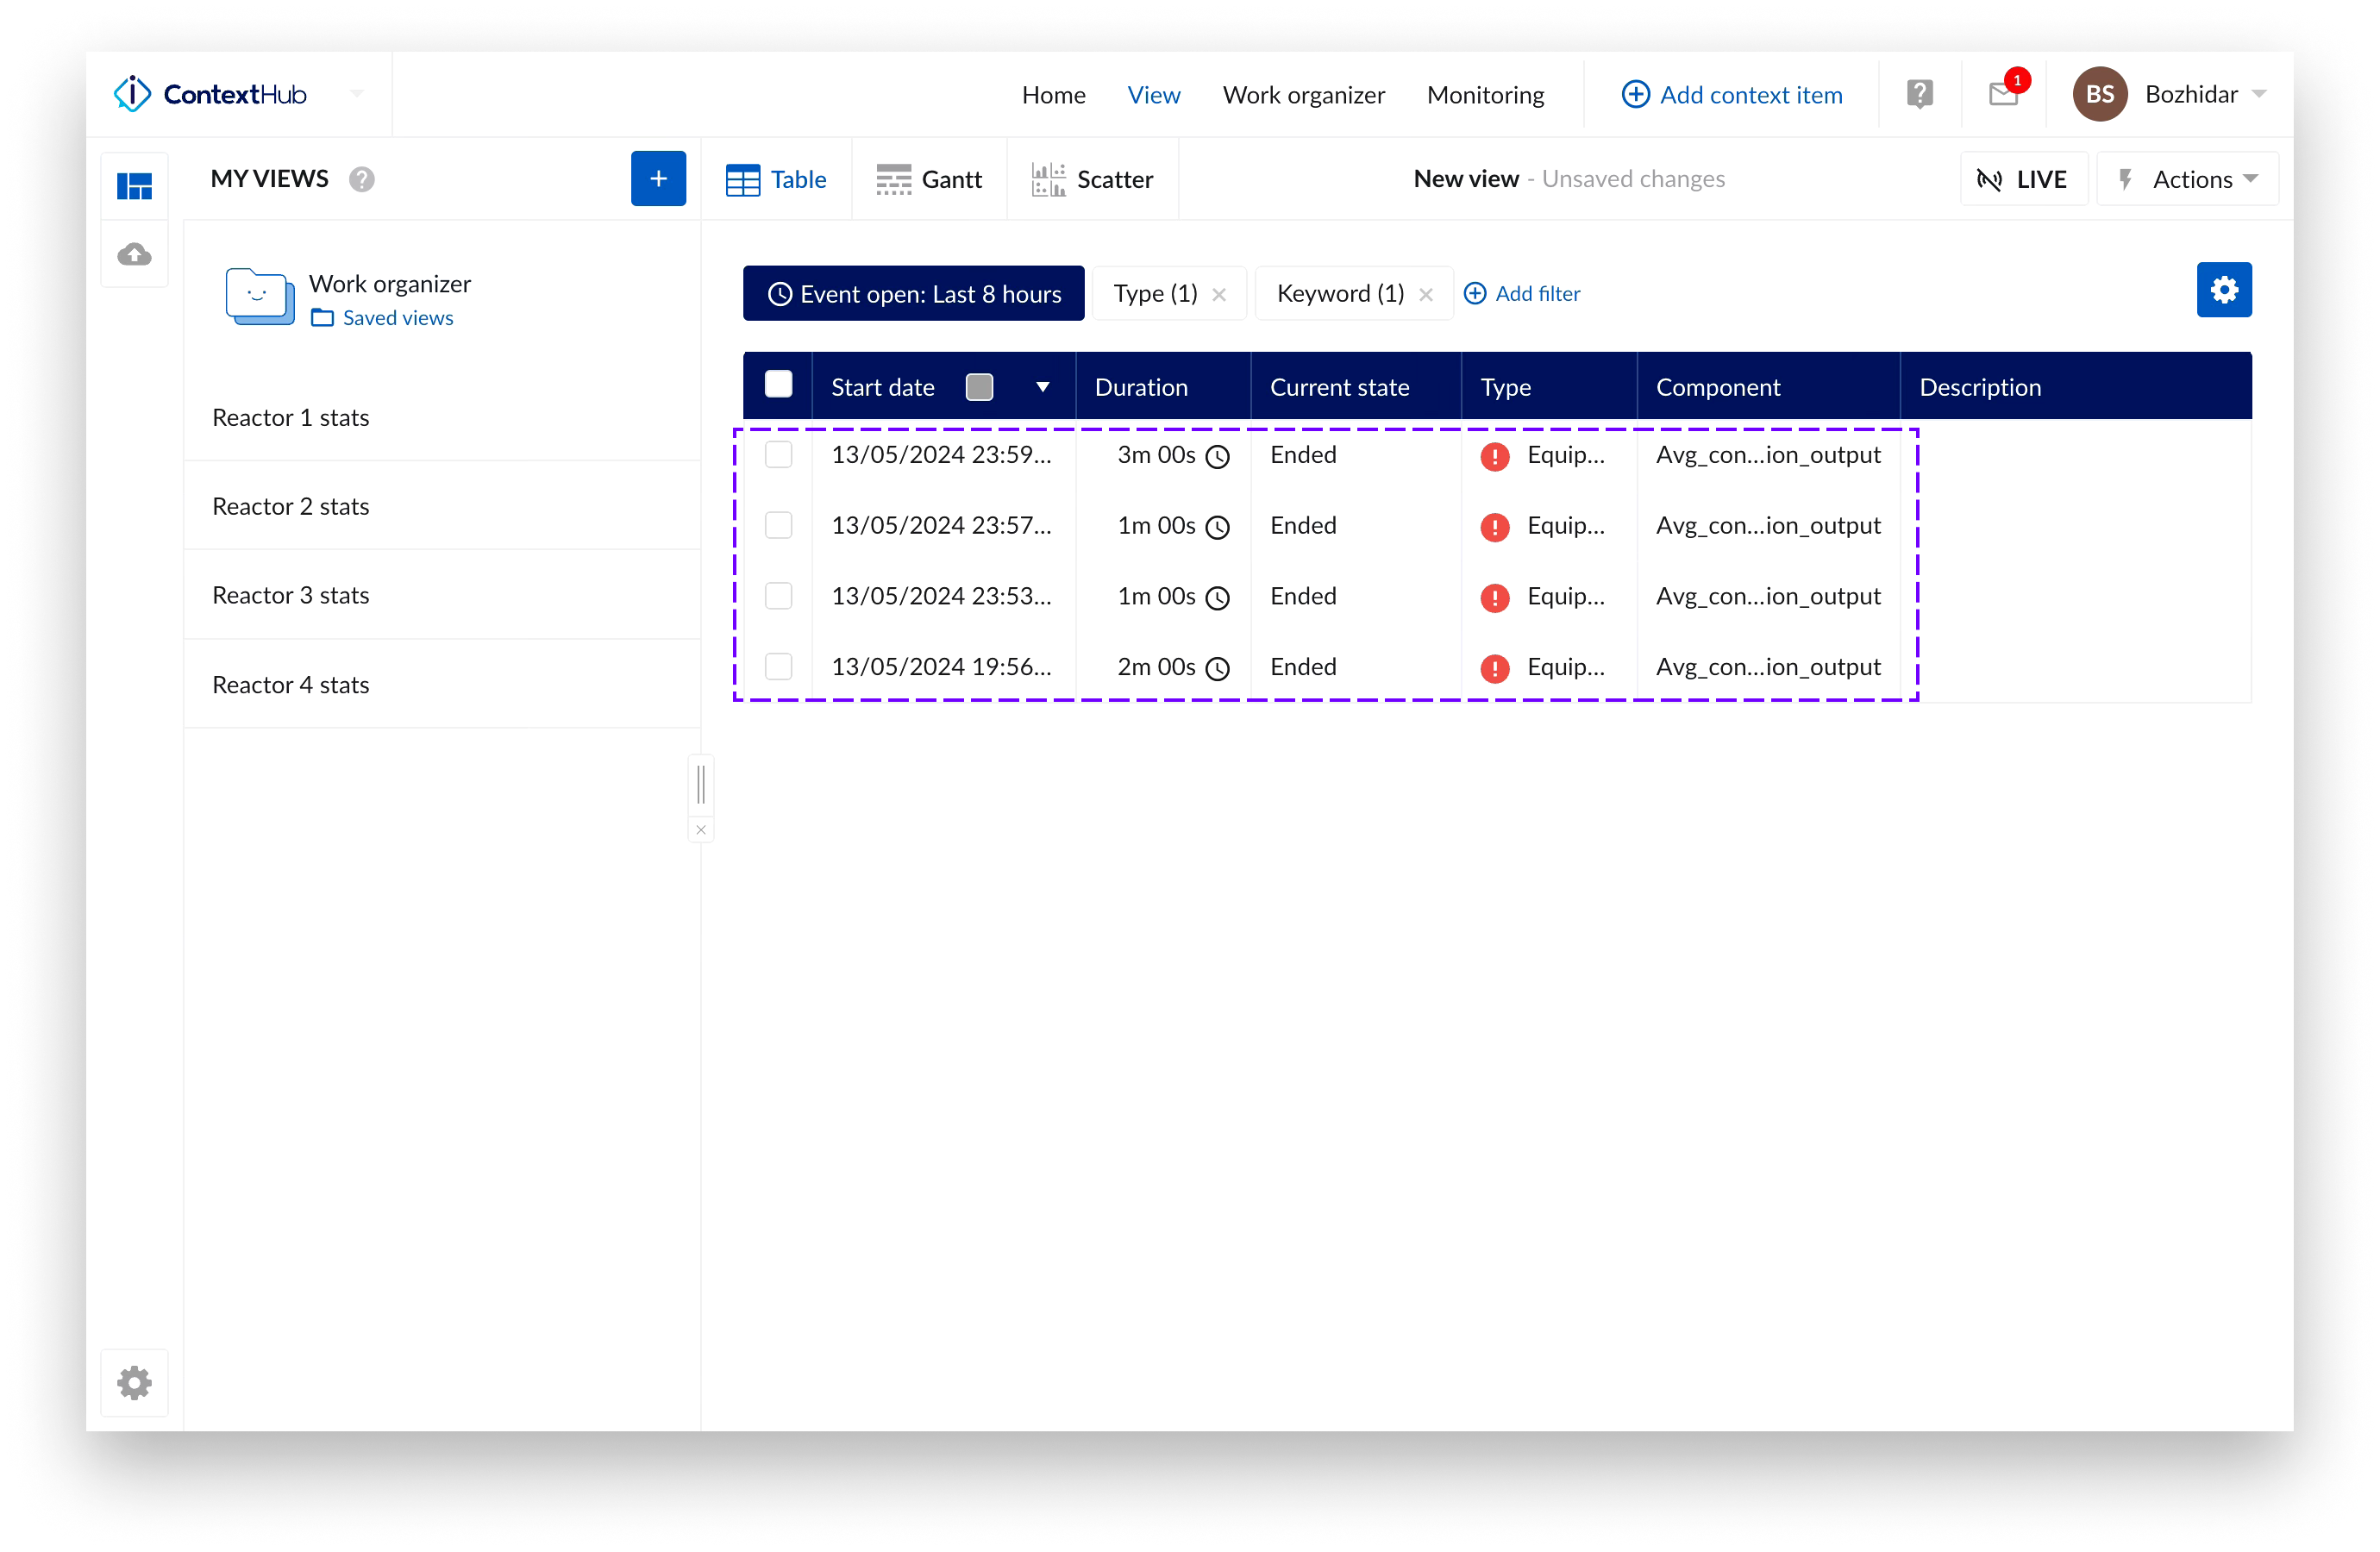Check the 19:56 event row checkbox

[778, 667]
